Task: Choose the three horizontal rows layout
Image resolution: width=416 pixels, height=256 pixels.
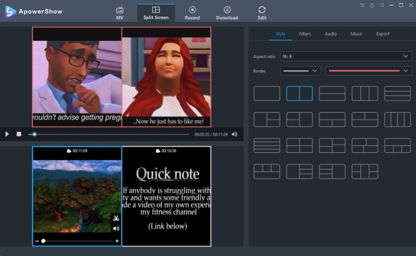Action: pyautogui.click(x=397, y=93)
